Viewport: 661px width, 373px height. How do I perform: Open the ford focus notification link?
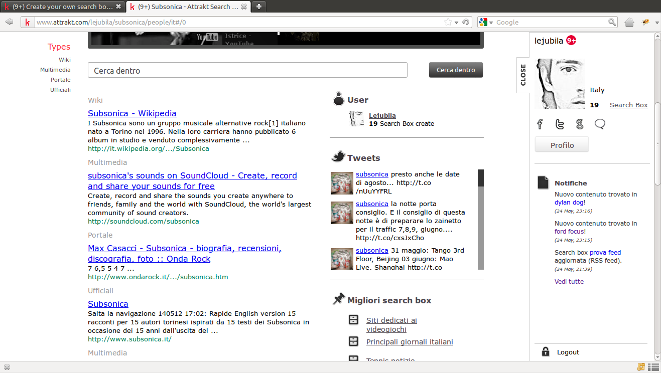[x=569, y=232]
